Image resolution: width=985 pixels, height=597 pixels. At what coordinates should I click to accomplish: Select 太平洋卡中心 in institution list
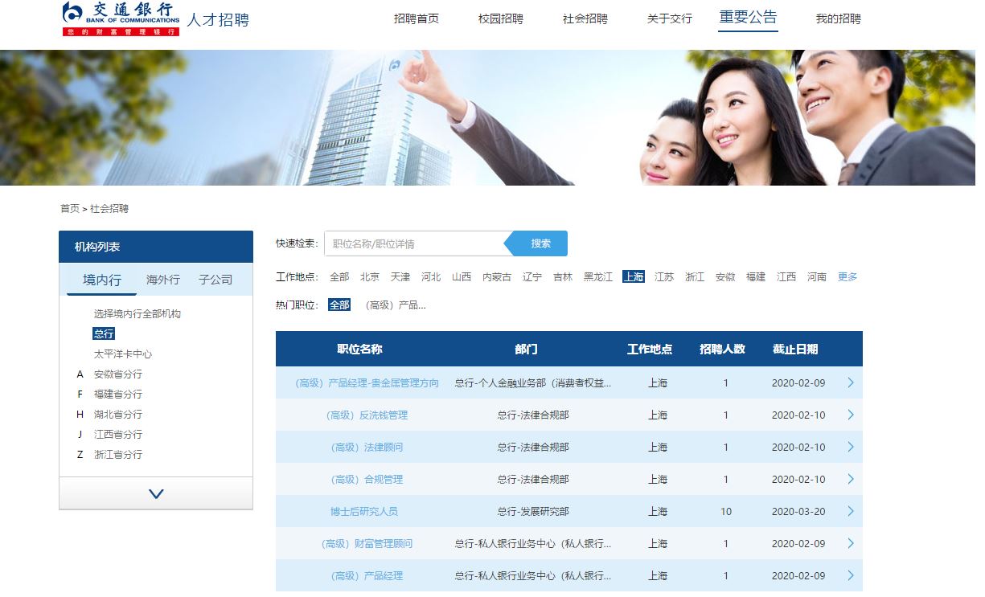[x=123, y=354]
